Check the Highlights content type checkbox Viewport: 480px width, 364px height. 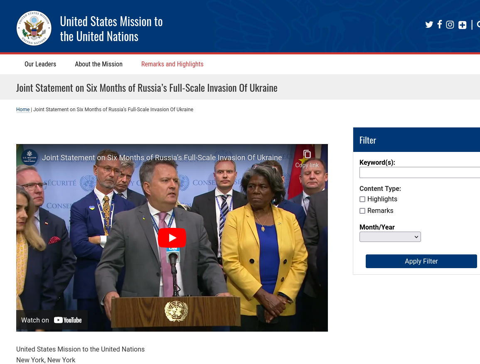pyautogui.click(x=362, y=199)
